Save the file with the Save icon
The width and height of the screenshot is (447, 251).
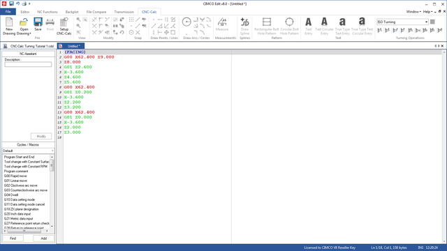pos(38,22)
